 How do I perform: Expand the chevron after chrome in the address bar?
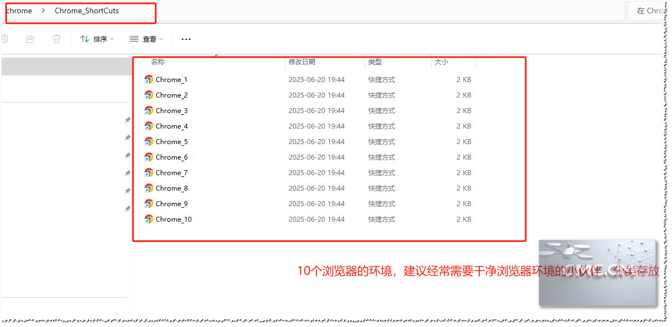(x=43, y=11)
